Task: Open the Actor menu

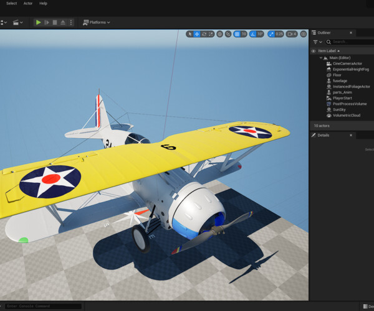Action: pos(28,3)
